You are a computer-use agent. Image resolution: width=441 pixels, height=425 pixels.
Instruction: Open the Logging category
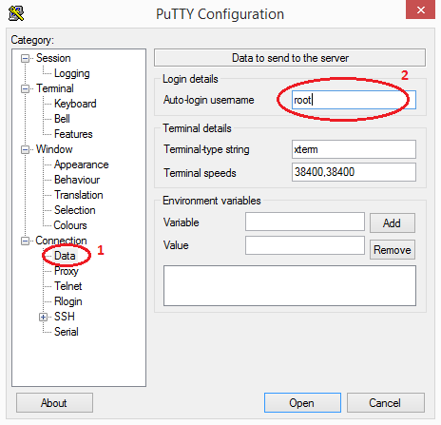72,73
